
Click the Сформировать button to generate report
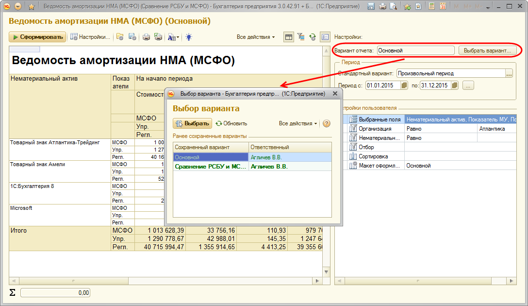(x=37, y=37)
